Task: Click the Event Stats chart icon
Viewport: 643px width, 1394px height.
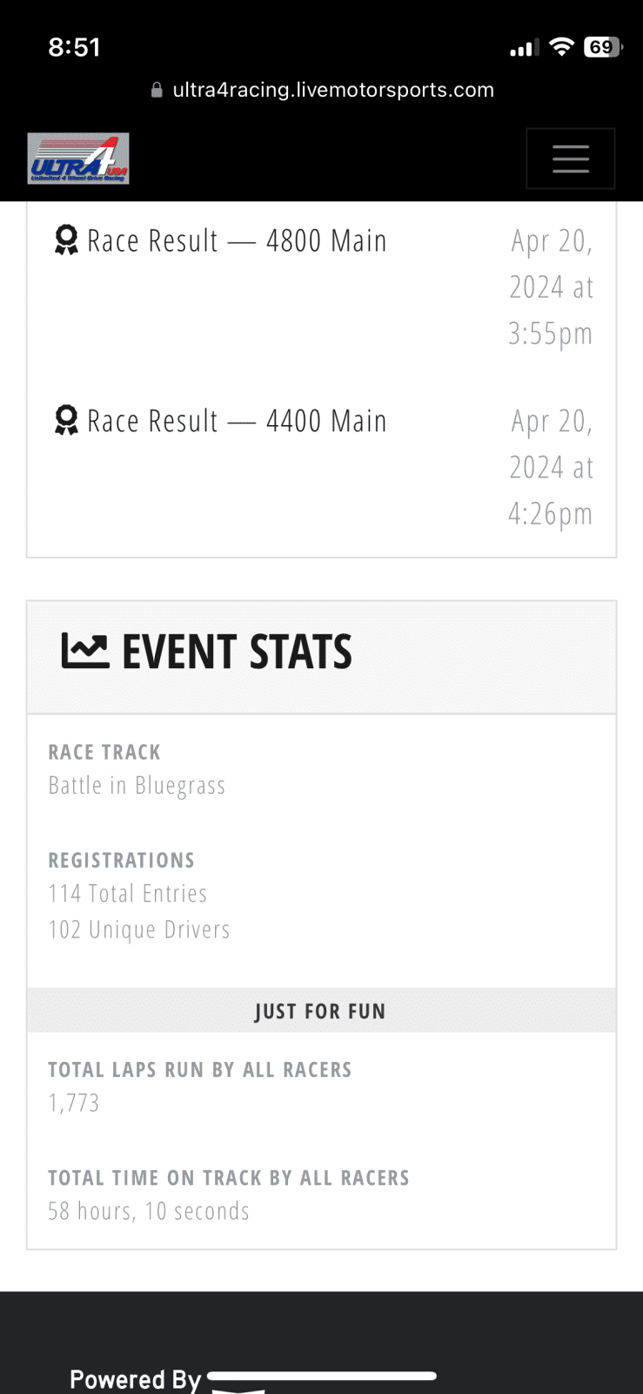Action: tap(84, 651)
